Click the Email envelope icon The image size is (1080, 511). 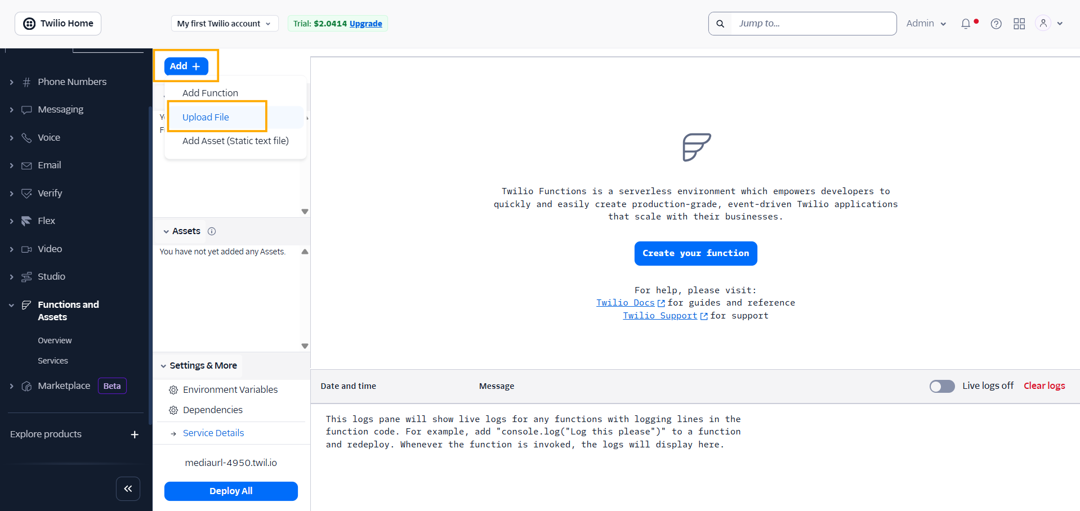(x=26, y=165)
